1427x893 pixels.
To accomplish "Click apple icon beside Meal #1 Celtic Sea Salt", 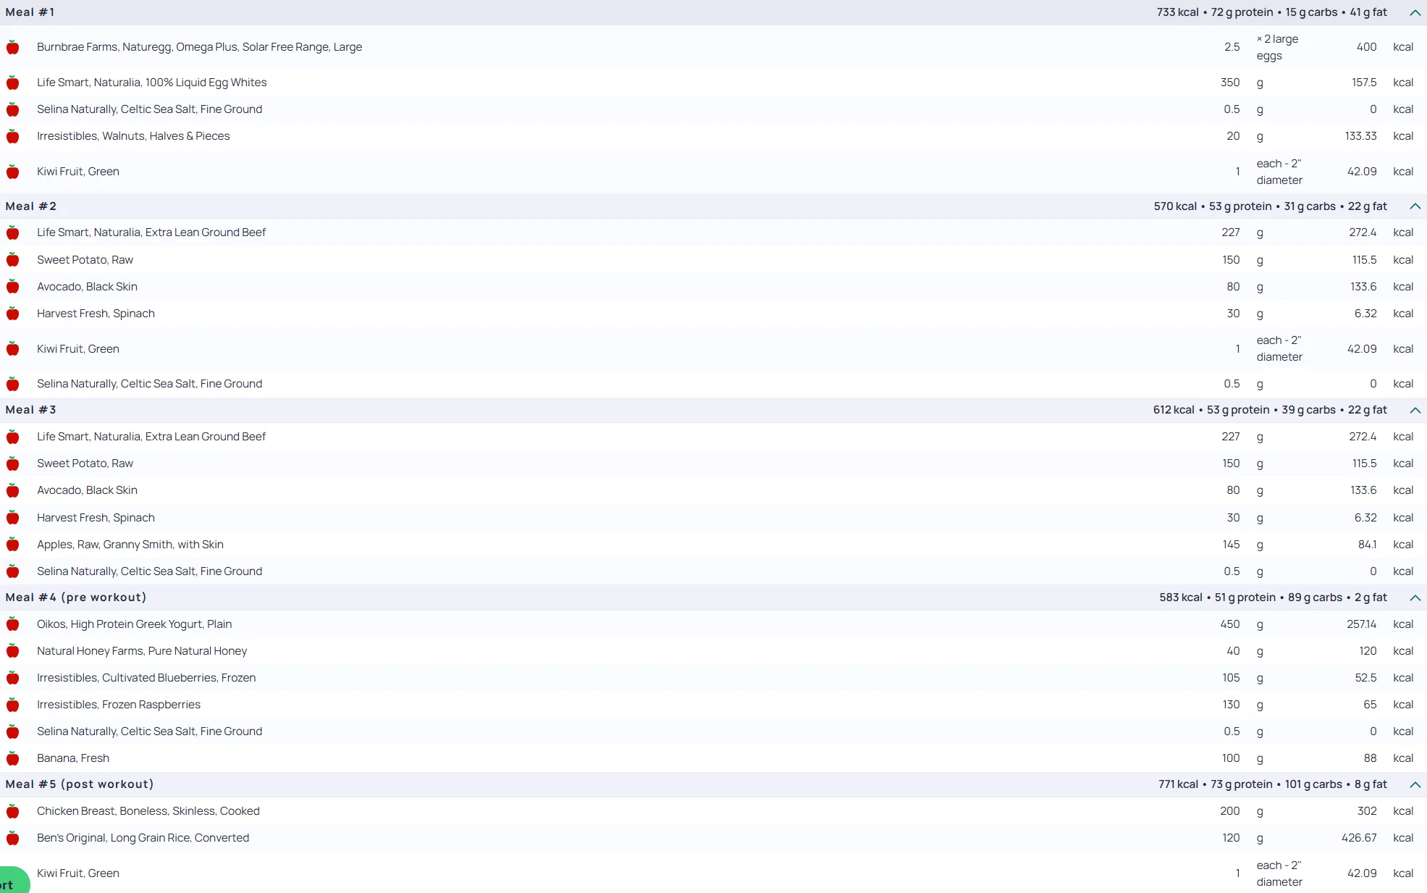I will point(13,109).
